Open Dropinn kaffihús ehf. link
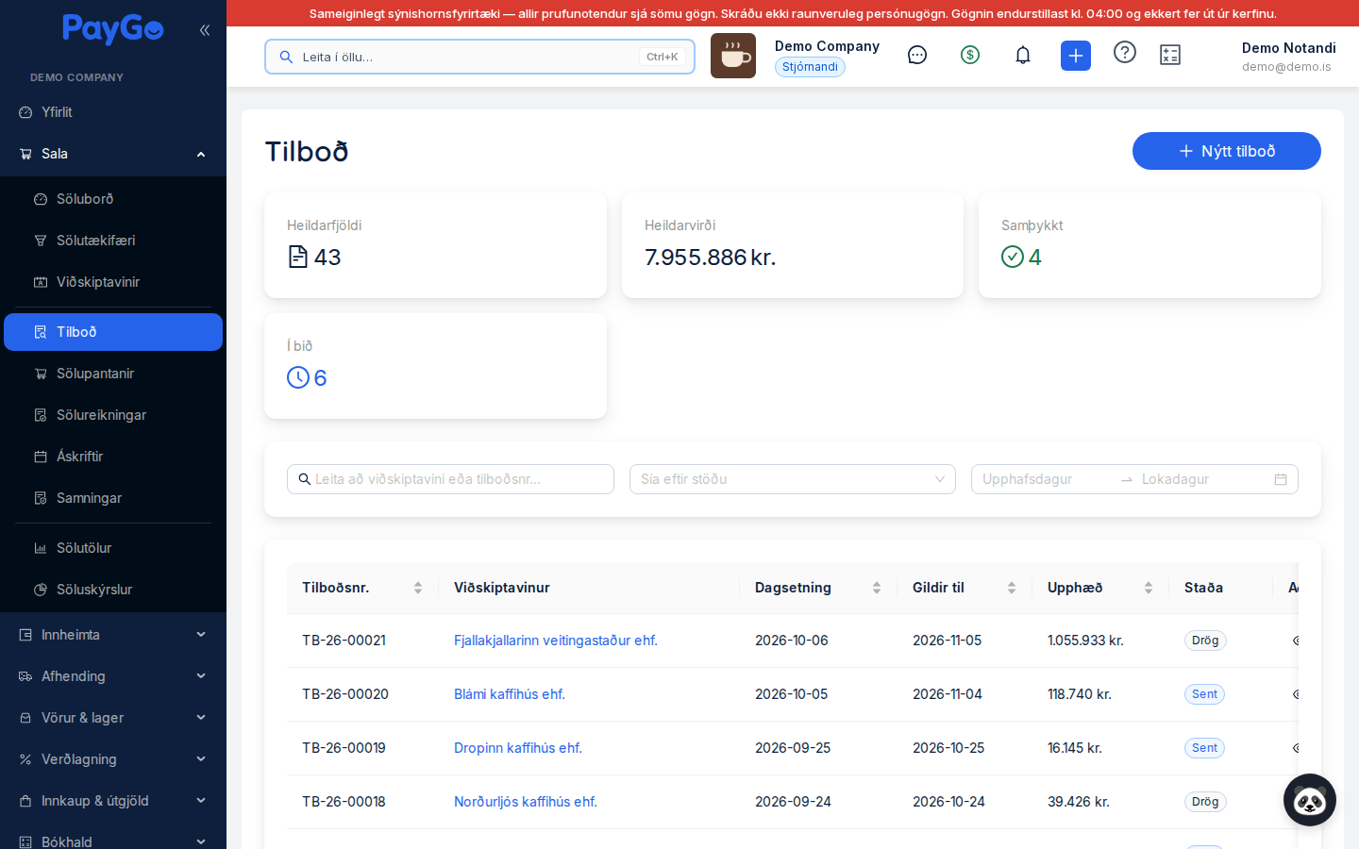Image resolution: width=1359 pixels, height=849 pixels. tap(518, 748)
